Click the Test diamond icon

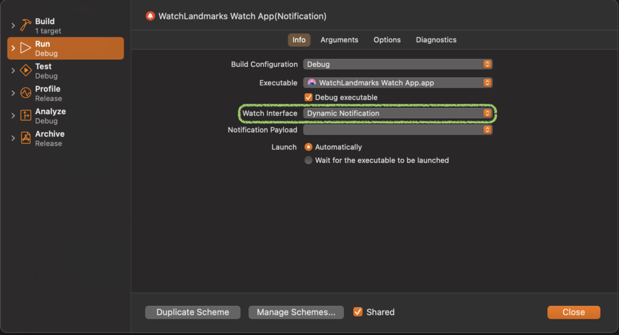(x=25, y=71)
